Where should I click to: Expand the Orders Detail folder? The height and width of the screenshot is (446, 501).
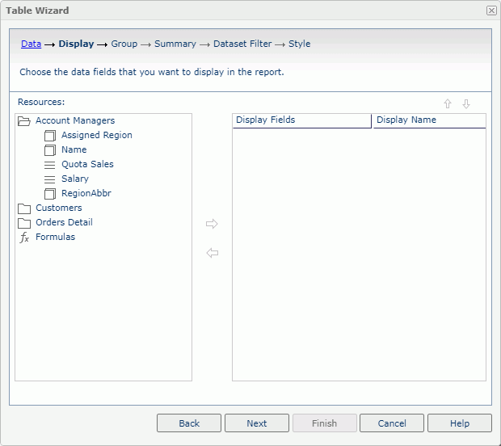24,223
